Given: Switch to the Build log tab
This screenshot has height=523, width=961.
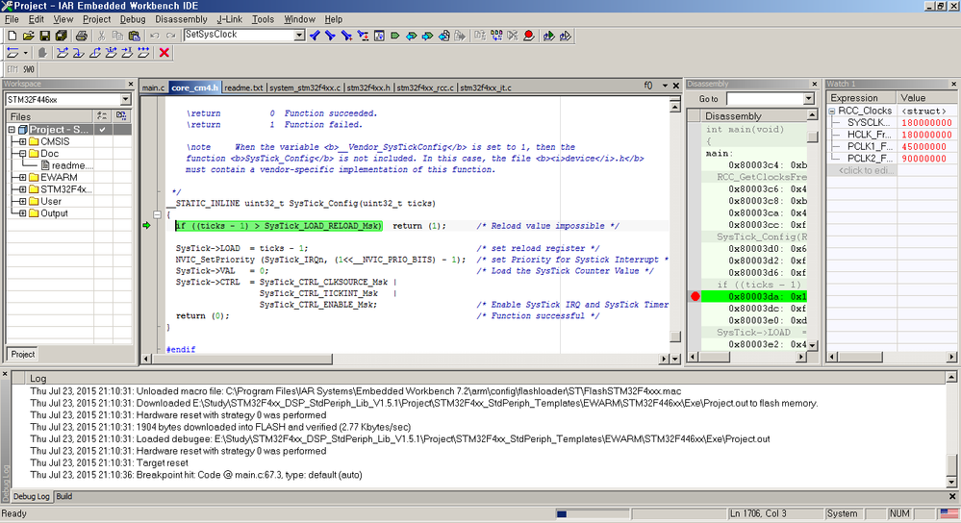Looking at the screenshot, I should click(x=64, y=497).
